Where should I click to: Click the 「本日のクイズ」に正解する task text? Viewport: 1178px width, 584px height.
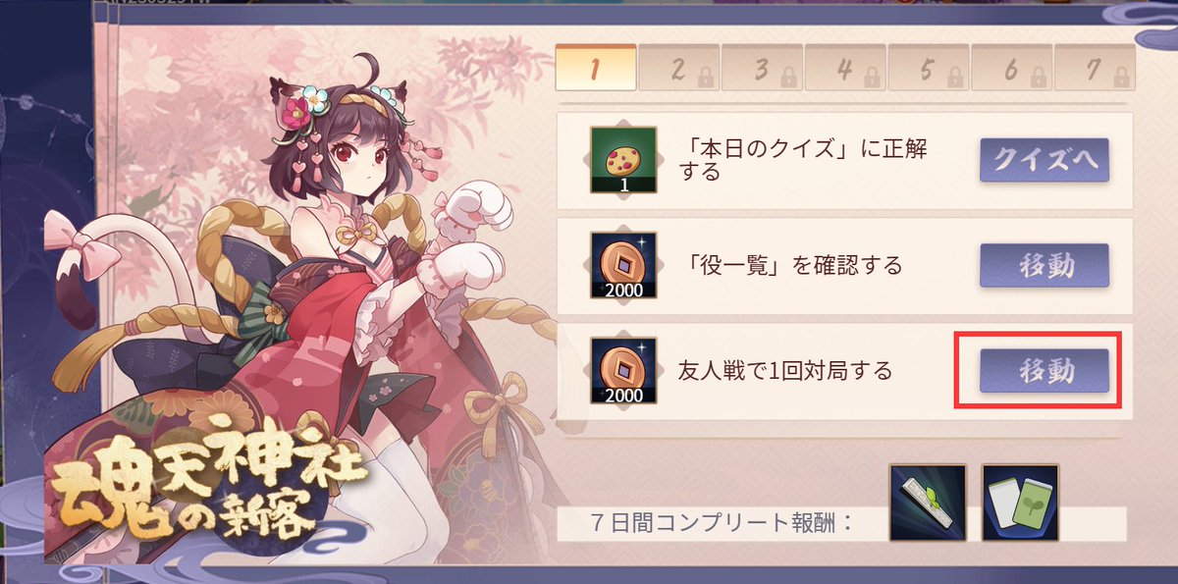[804, 160]
